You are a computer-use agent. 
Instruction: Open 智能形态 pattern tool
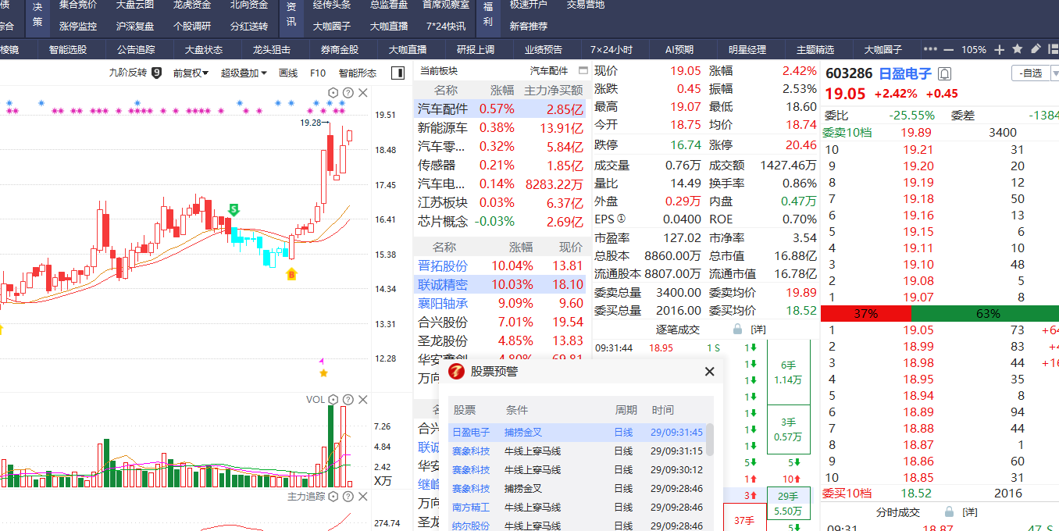pyautogui.click(x=358, y=73)
